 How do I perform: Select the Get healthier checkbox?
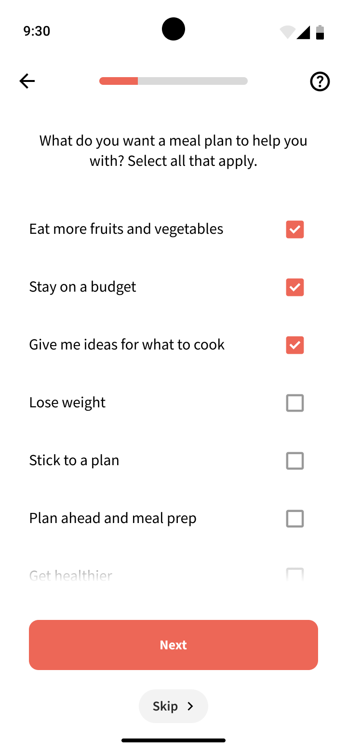(294, 575)
